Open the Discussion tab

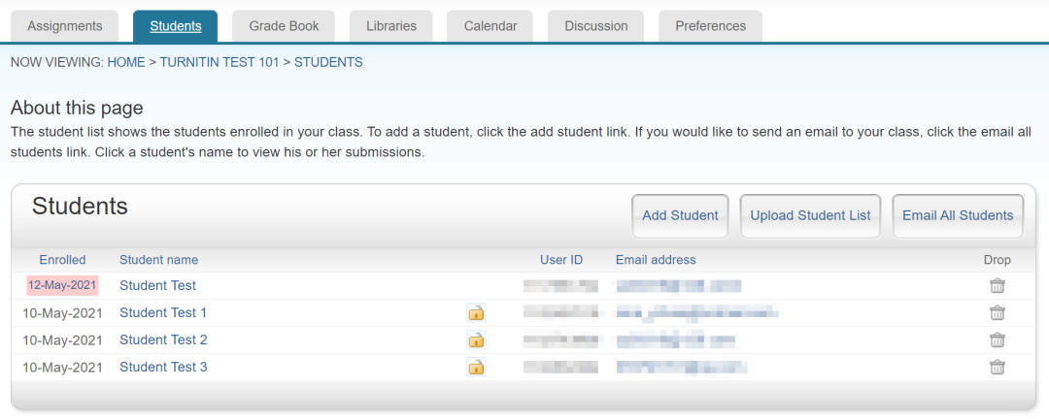[x=596, y=26]
